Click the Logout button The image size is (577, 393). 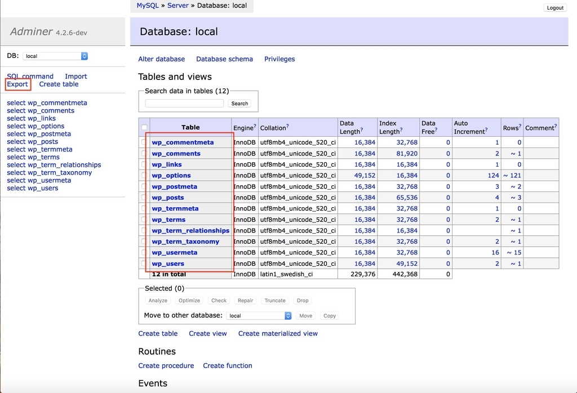[x=555, y=8]
